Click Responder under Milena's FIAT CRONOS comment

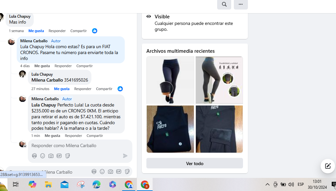pyautogui.click(x=63, y=66)
